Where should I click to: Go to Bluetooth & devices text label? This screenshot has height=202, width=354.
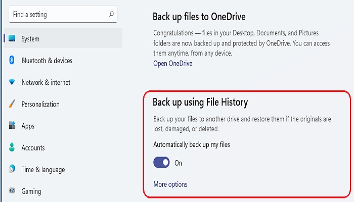47,61
